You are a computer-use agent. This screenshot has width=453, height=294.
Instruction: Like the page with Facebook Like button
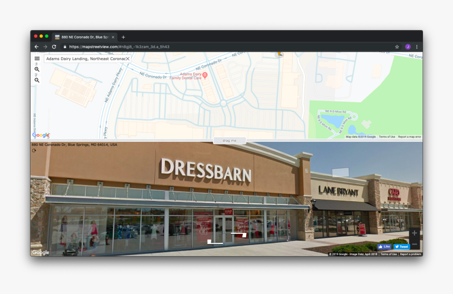[x=384, y=247]
